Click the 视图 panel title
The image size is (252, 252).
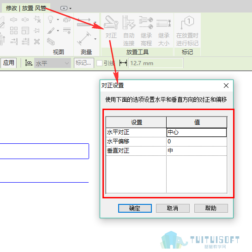59,52
